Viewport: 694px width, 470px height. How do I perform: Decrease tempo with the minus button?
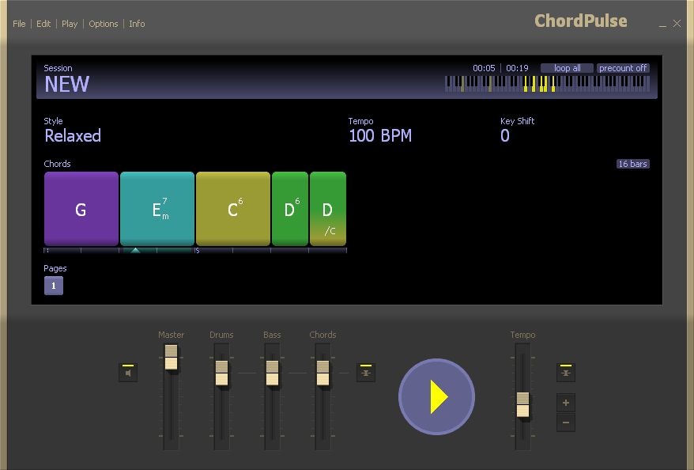coord(566,423)
